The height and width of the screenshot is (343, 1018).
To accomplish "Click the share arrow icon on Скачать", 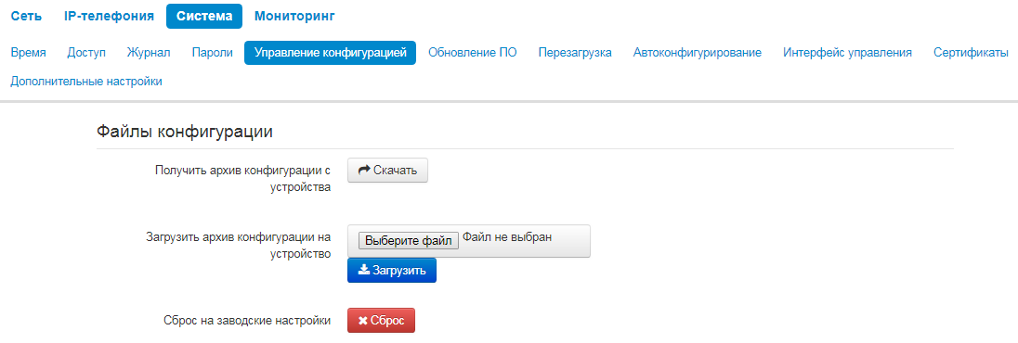I will pyautogui.click(x=363, y=171).
